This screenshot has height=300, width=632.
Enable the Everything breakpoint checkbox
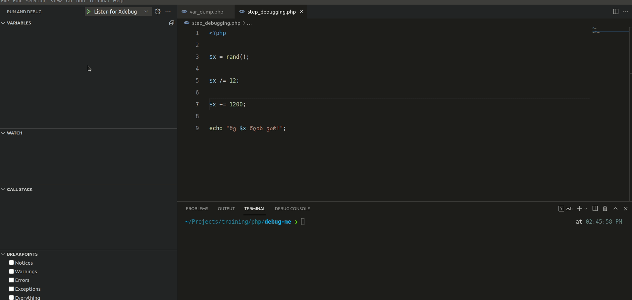click(x=11, y=297)
